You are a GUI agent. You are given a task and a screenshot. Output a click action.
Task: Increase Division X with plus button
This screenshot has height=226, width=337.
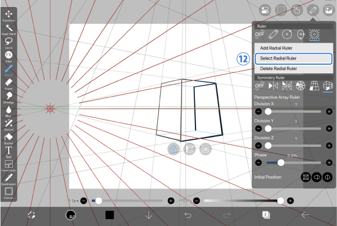329,112
